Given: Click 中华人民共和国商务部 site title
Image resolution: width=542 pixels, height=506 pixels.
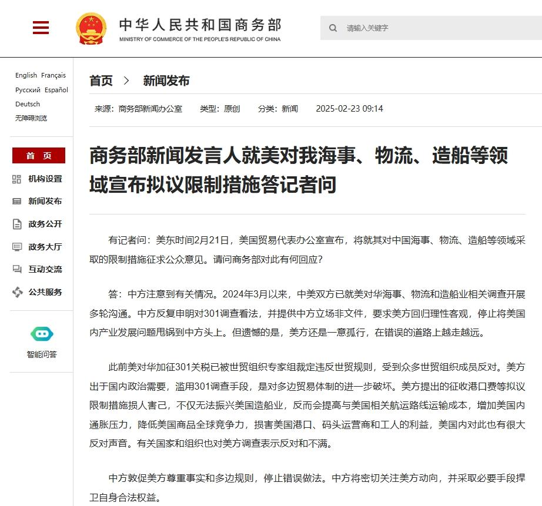Looking at the screenshot, I should coord(200,25).
